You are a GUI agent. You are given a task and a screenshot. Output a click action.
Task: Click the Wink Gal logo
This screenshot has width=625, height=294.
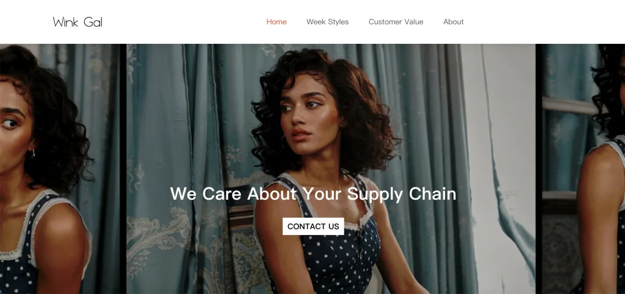point(78,22)
